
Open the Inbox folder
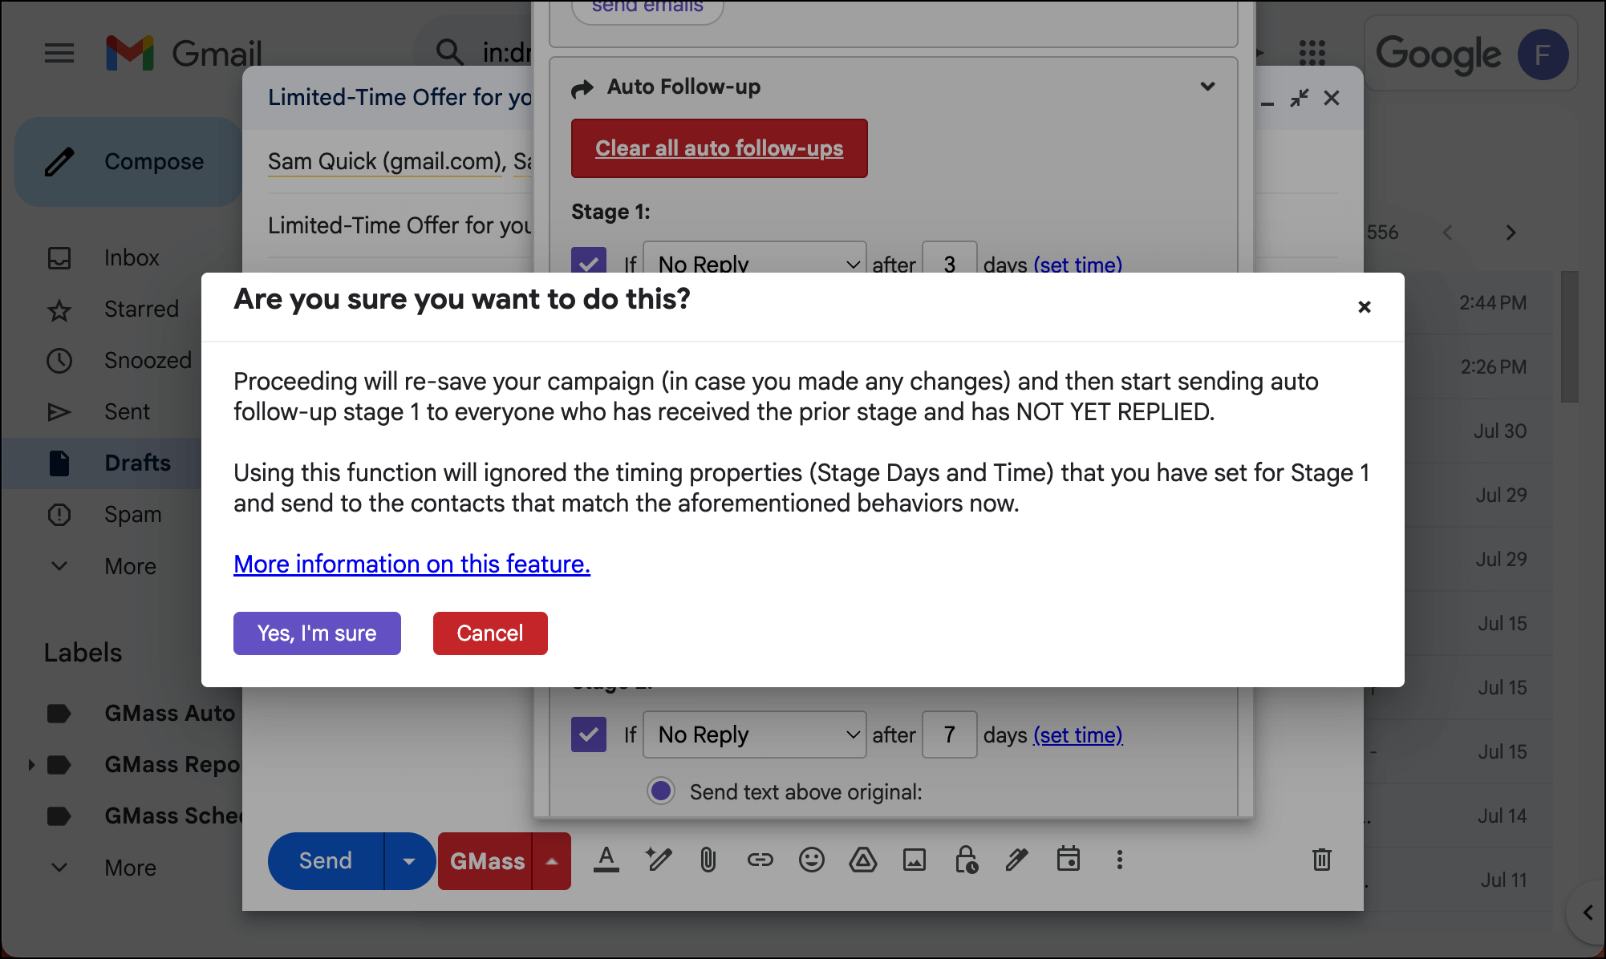(132, 257)
